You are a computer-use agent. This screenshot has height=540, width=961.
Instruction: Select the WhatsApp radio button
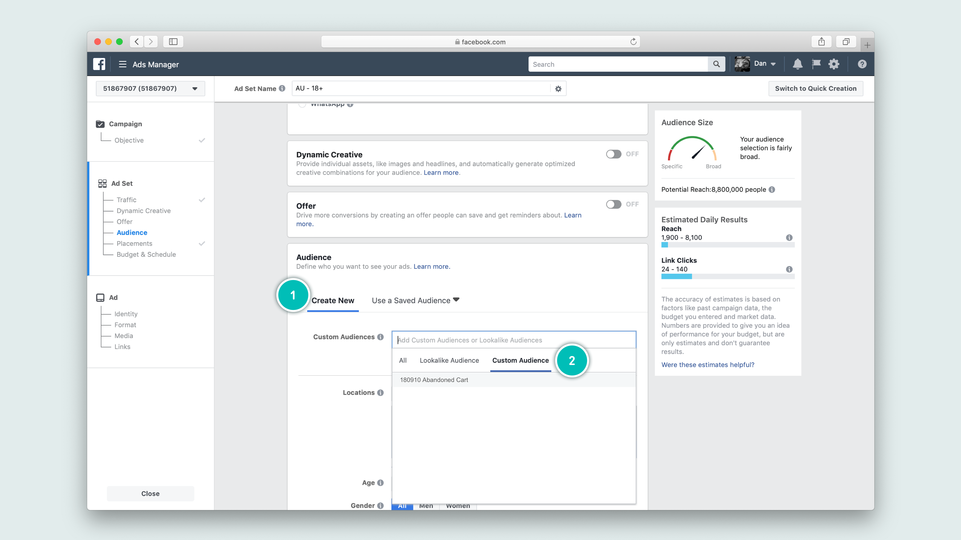(302, 105)
